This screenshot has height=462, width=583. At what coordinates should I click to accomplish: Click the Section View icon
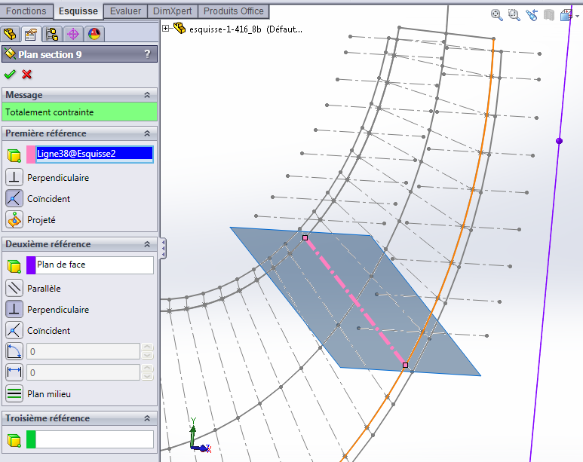pyautogui.click(x=549, y=15)
